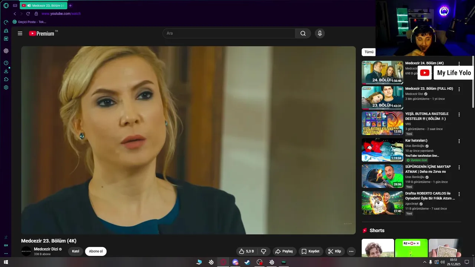Open the Windows Start menu
475x267 pixels.
[6, 262]
